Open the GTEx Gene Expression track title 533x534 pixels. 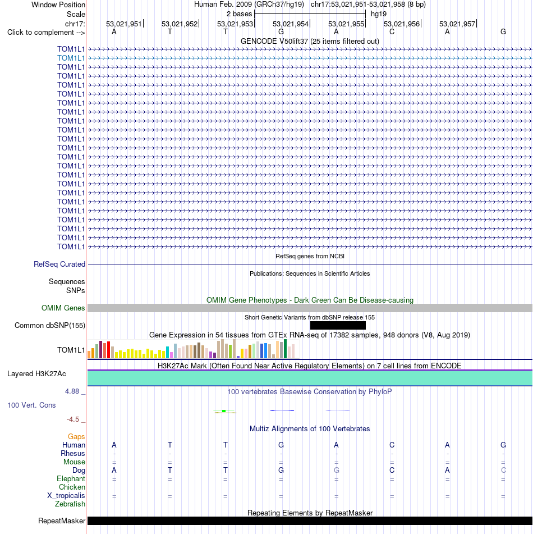tap(310, 335)
